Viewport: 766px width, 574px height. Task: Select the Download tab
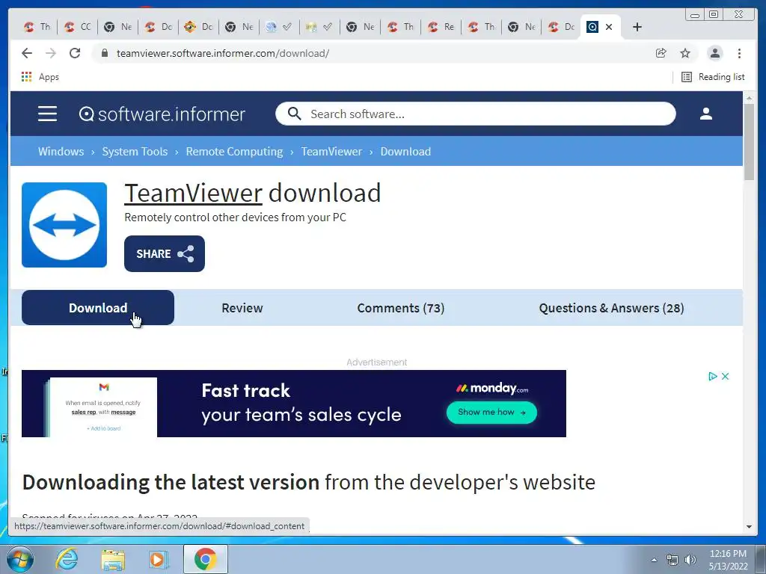pyautogui.click(x=98, y=308)
